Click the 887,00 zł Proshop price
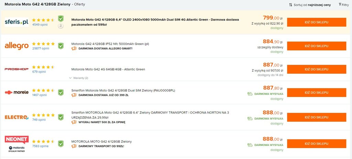The height and width of the screenshot is (159, 352). pyautogui.click(x=273, y=65)
